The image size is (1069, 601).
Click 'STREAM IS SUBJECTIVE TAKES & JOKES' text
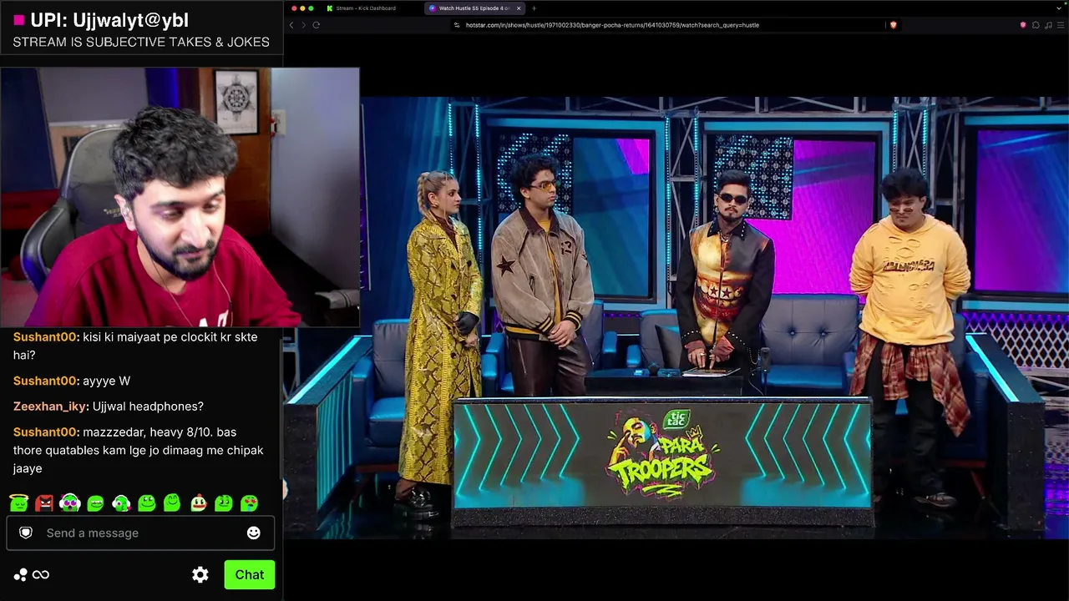(x=141, y=42)
